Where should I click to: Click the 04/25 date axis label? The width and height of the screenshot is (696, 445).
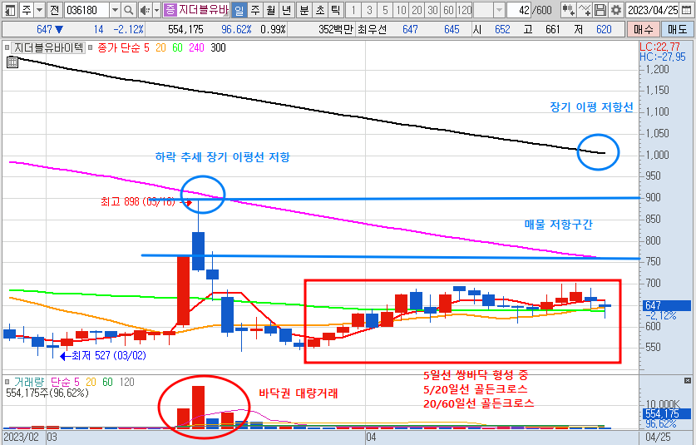[658, 437]
